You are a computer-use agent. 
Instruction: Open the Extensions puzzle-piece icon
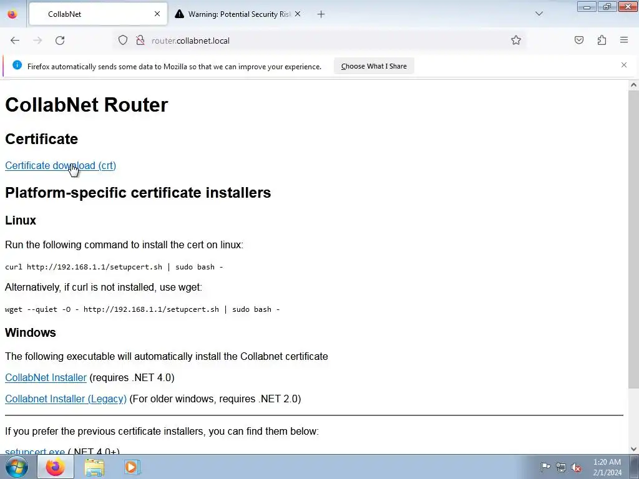[x=602, y=41]
